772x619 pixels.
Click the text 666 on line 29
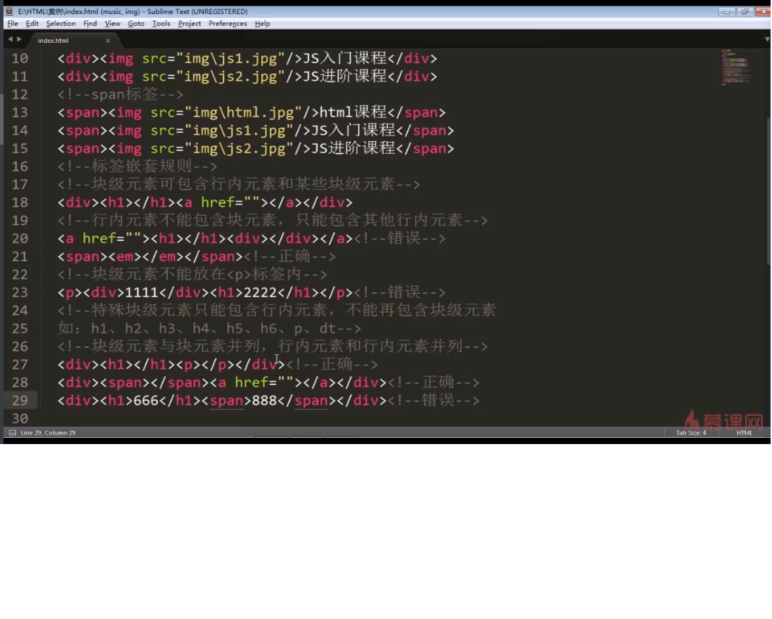145,400
